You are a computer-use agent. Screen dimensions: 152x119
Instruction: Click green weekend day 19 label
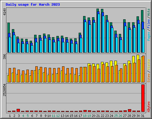pos(89,116)
